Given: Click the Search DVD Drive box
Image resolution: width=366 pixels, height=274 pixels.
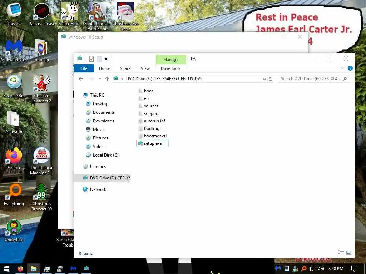Looking at the screenshot, I should pyautogui.click(x=313, y=79).
